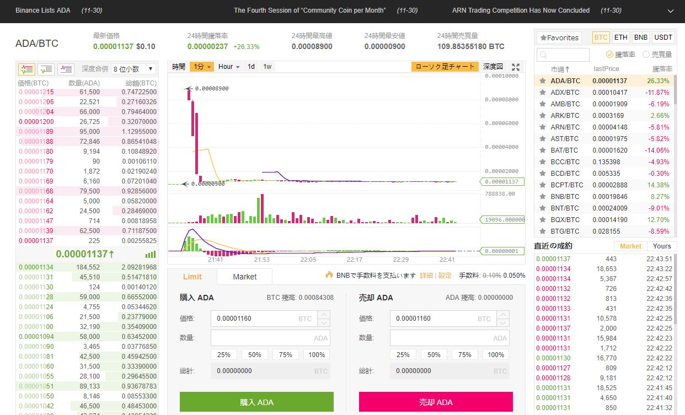Add AST/BTC to favorites via star

tap(543, 139)
